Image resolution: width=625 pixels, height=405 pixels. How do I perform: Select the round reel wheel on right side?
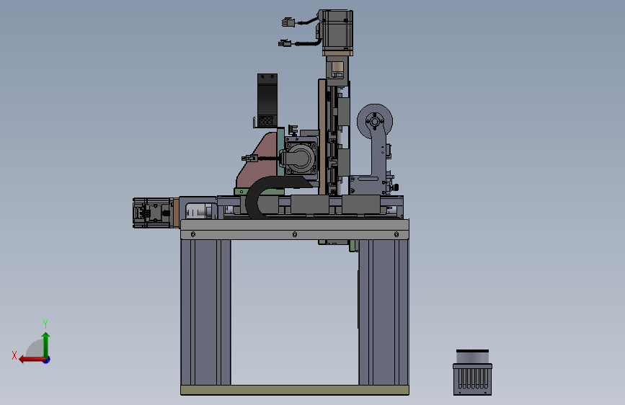(x=375, y=122)
